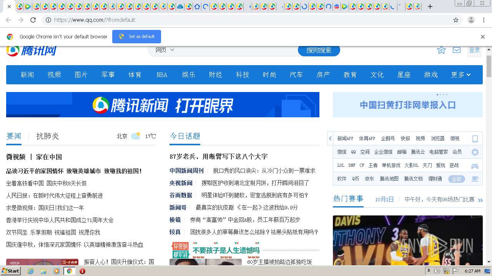Open the Windows Start menu

coord(10,271)
